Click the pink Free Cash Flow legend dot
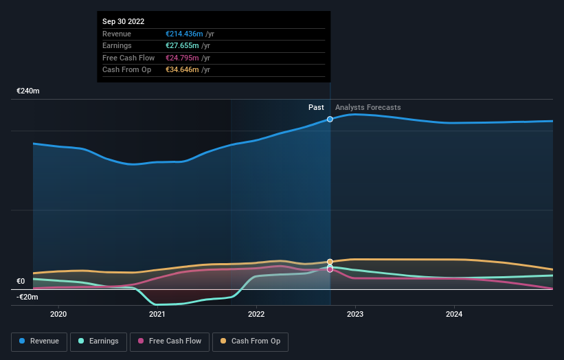Image resolution: width=564 pixels, height=360 pixels. pos(141,341)
